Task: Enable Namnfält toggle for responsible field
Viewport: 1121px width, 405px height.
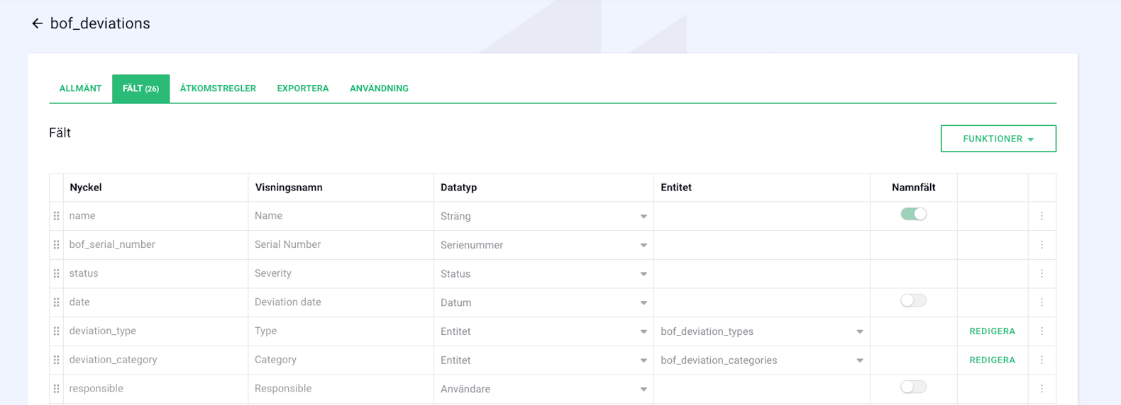Action: (x=913, y=387)
